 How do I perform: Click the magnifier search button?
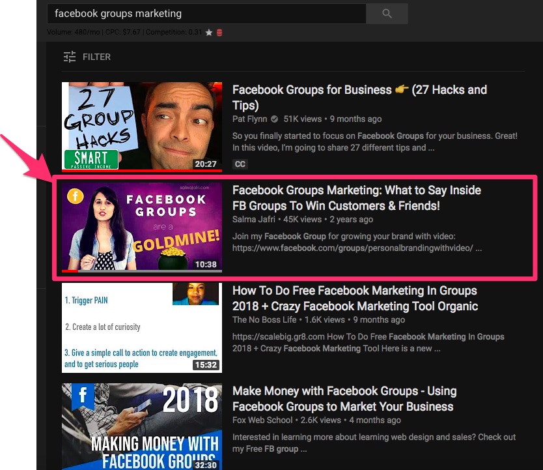pyautogui.click(x=387, y=14)
